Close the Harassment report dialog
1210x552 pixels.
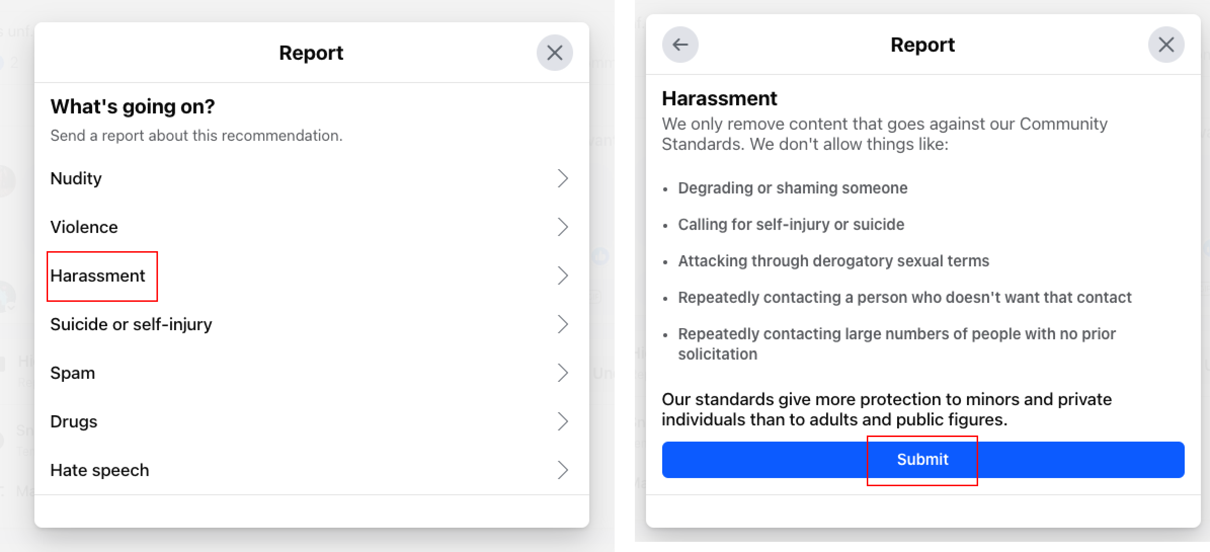pos(1166,45)
